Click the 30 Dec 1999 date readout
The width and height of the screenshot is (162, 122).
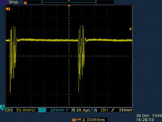point(149,116)
